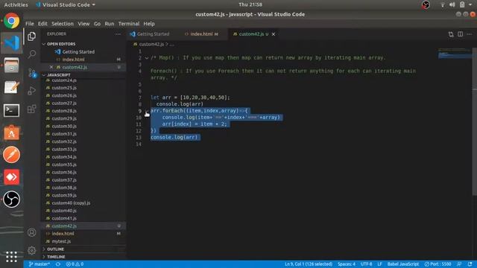The image size is (477, 268).
Task: Open the Search view in activity bar
Action: [x=31, y=54]
